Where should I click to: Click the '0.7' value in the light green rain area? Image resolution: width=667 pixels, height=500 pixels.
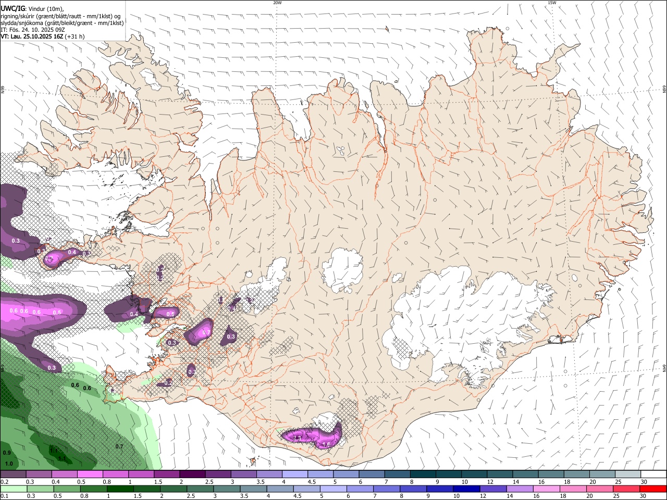(119, 446)
